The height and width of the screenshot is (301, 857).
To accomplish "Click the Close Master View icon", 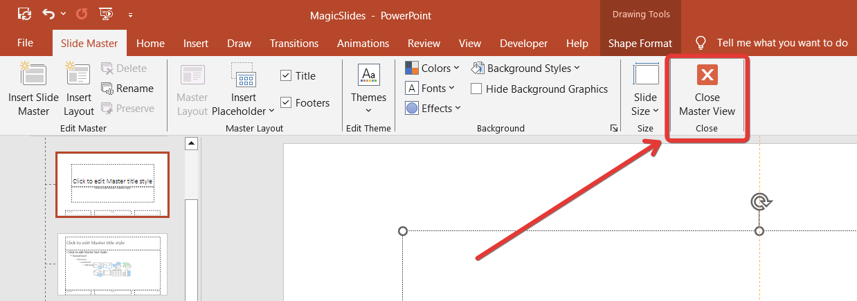I will (707, 75).
